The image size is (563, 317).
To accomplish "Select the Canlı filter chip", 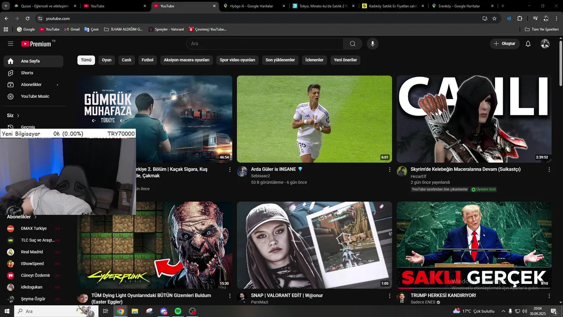I will pyautogui.click(x=127, y=60).
